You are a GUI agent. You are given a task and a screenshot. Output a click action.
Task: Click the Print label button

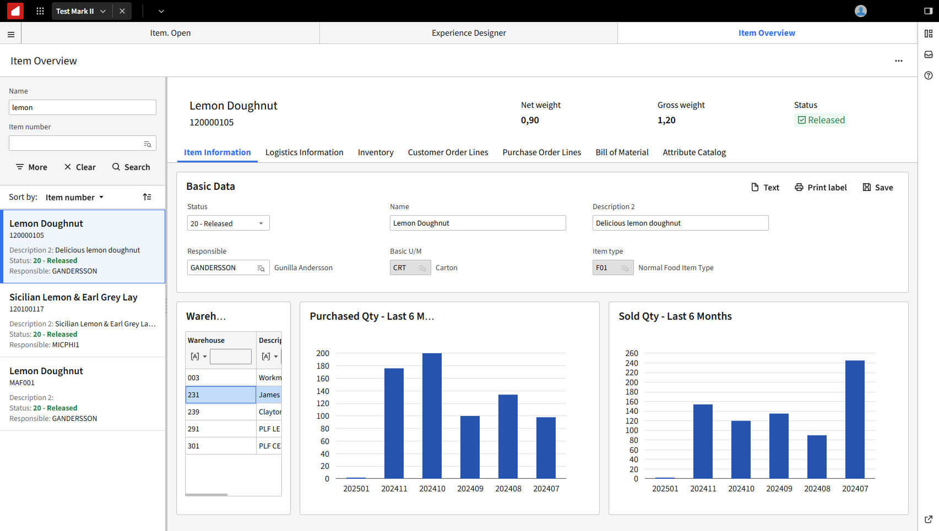click(x=821, y=188)
